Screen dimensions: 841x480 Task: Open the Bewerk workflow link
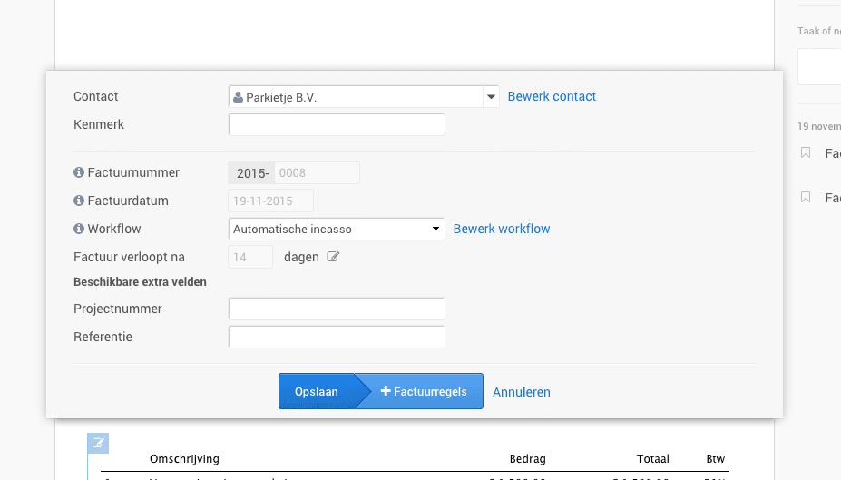tap(502, 229)
